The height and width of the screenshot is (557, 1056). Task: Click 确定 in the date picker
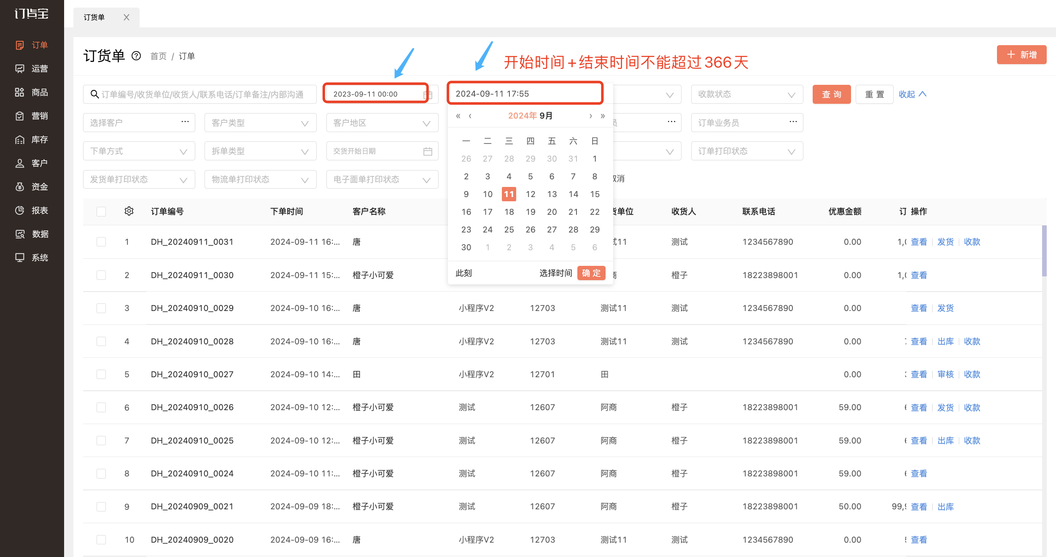point(591,273)
